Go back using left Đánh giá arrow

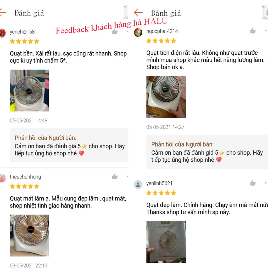[x=3, y=13]
